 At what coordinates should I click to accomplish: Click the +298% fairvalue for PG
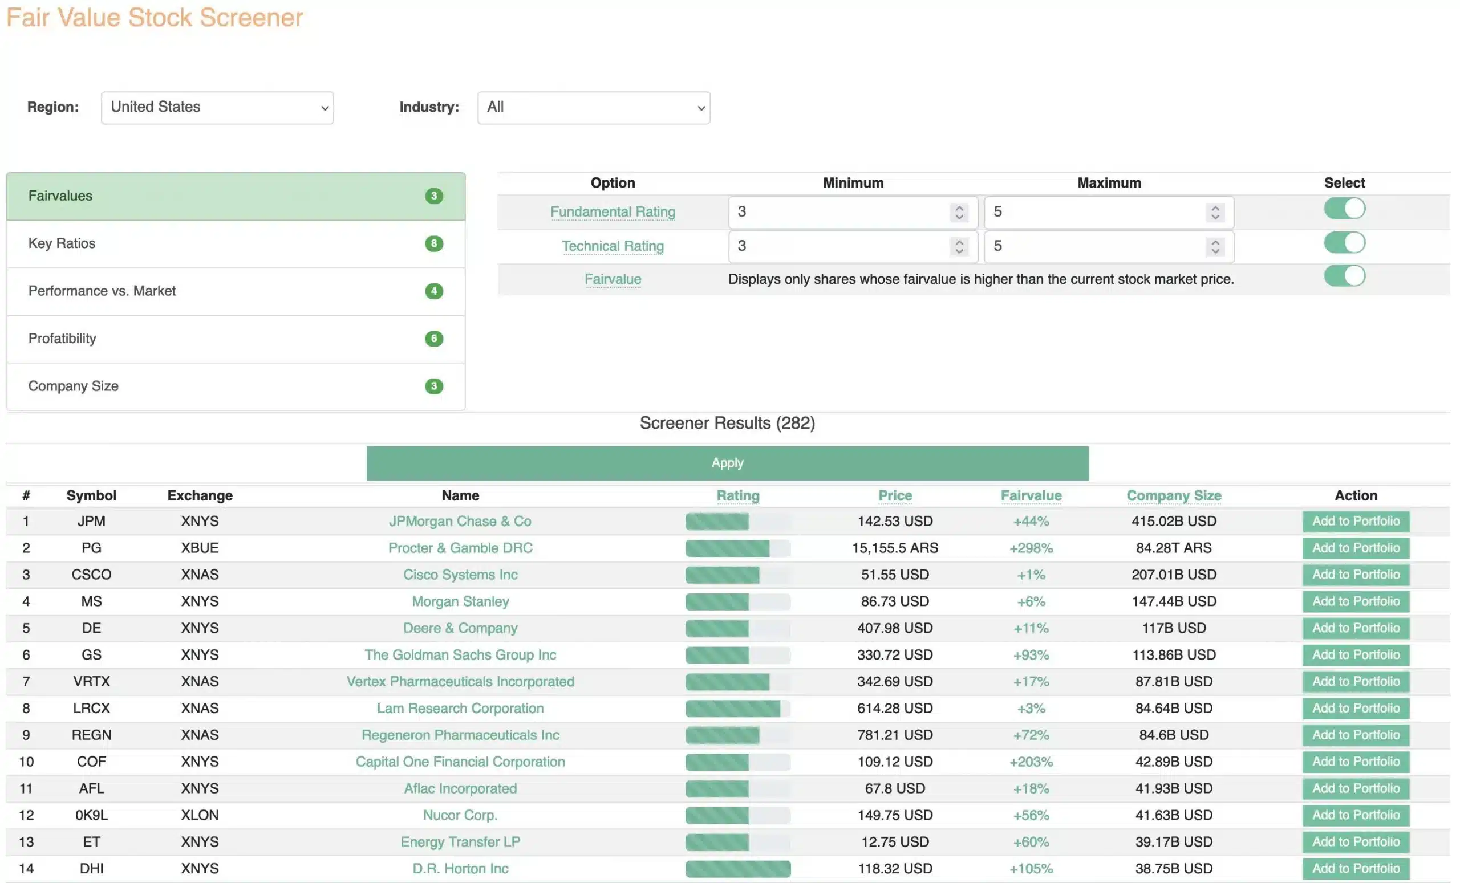1031,548
